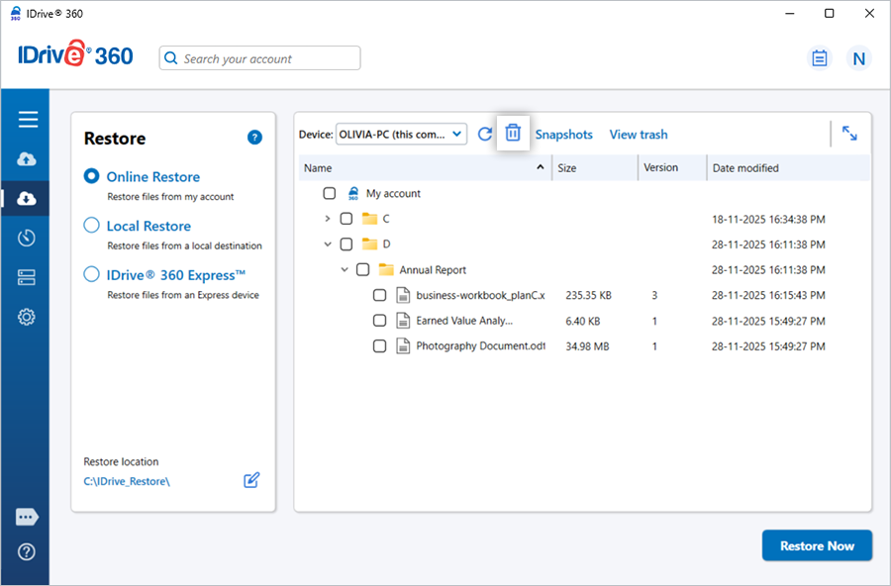Open the Device dropdown list
The width and height of the screenshot is (891, 586).
pos(401,134)
